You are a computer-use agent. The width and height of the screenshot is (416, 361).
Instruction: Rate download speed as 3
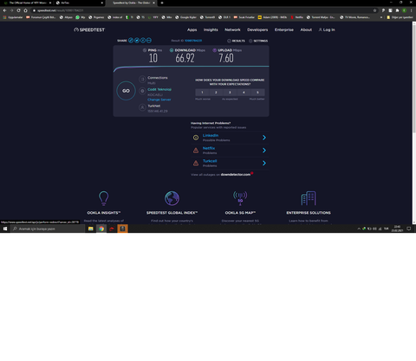[x=230, y=93]
